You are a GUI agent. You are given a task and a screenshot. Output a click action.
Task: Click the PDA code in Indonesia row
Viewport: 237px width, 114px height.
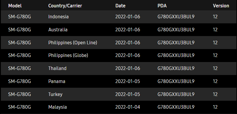click(x=176, y=17)
